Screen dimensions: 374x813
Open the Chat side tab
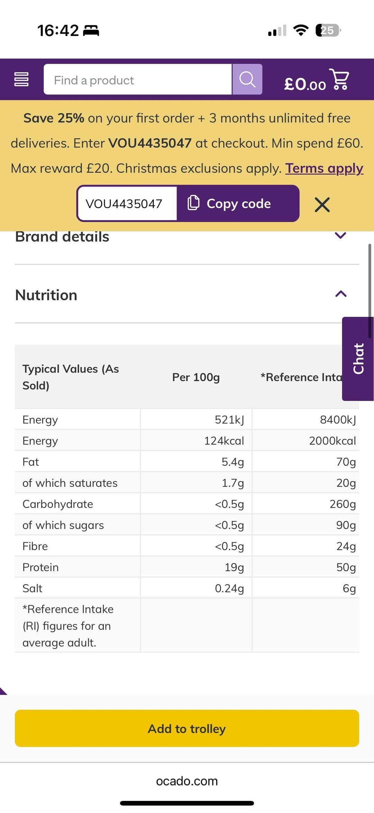click(358, 359)
